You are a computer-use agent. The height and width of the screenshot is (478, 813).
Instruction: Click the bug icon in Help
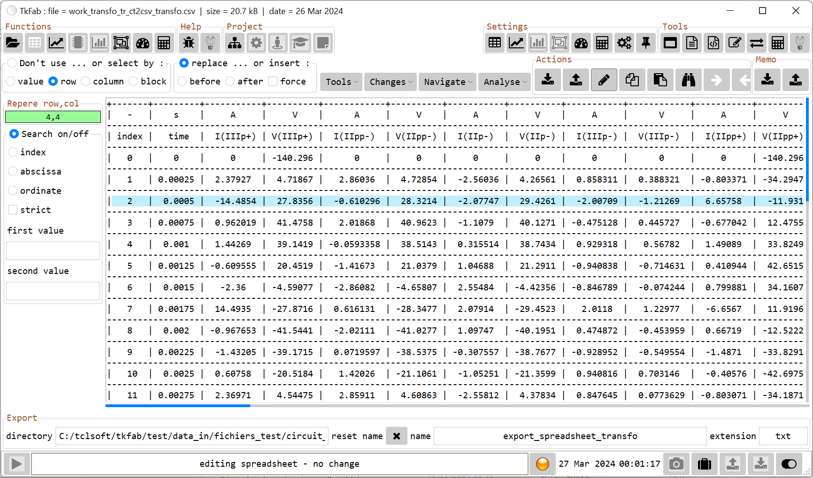point(189,43)
